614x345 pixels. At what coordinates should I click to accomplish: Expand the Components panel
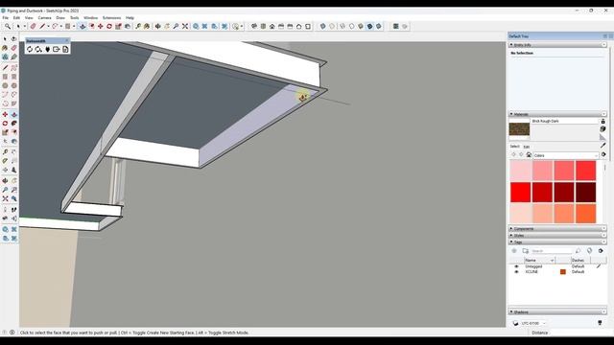(511, 228)
